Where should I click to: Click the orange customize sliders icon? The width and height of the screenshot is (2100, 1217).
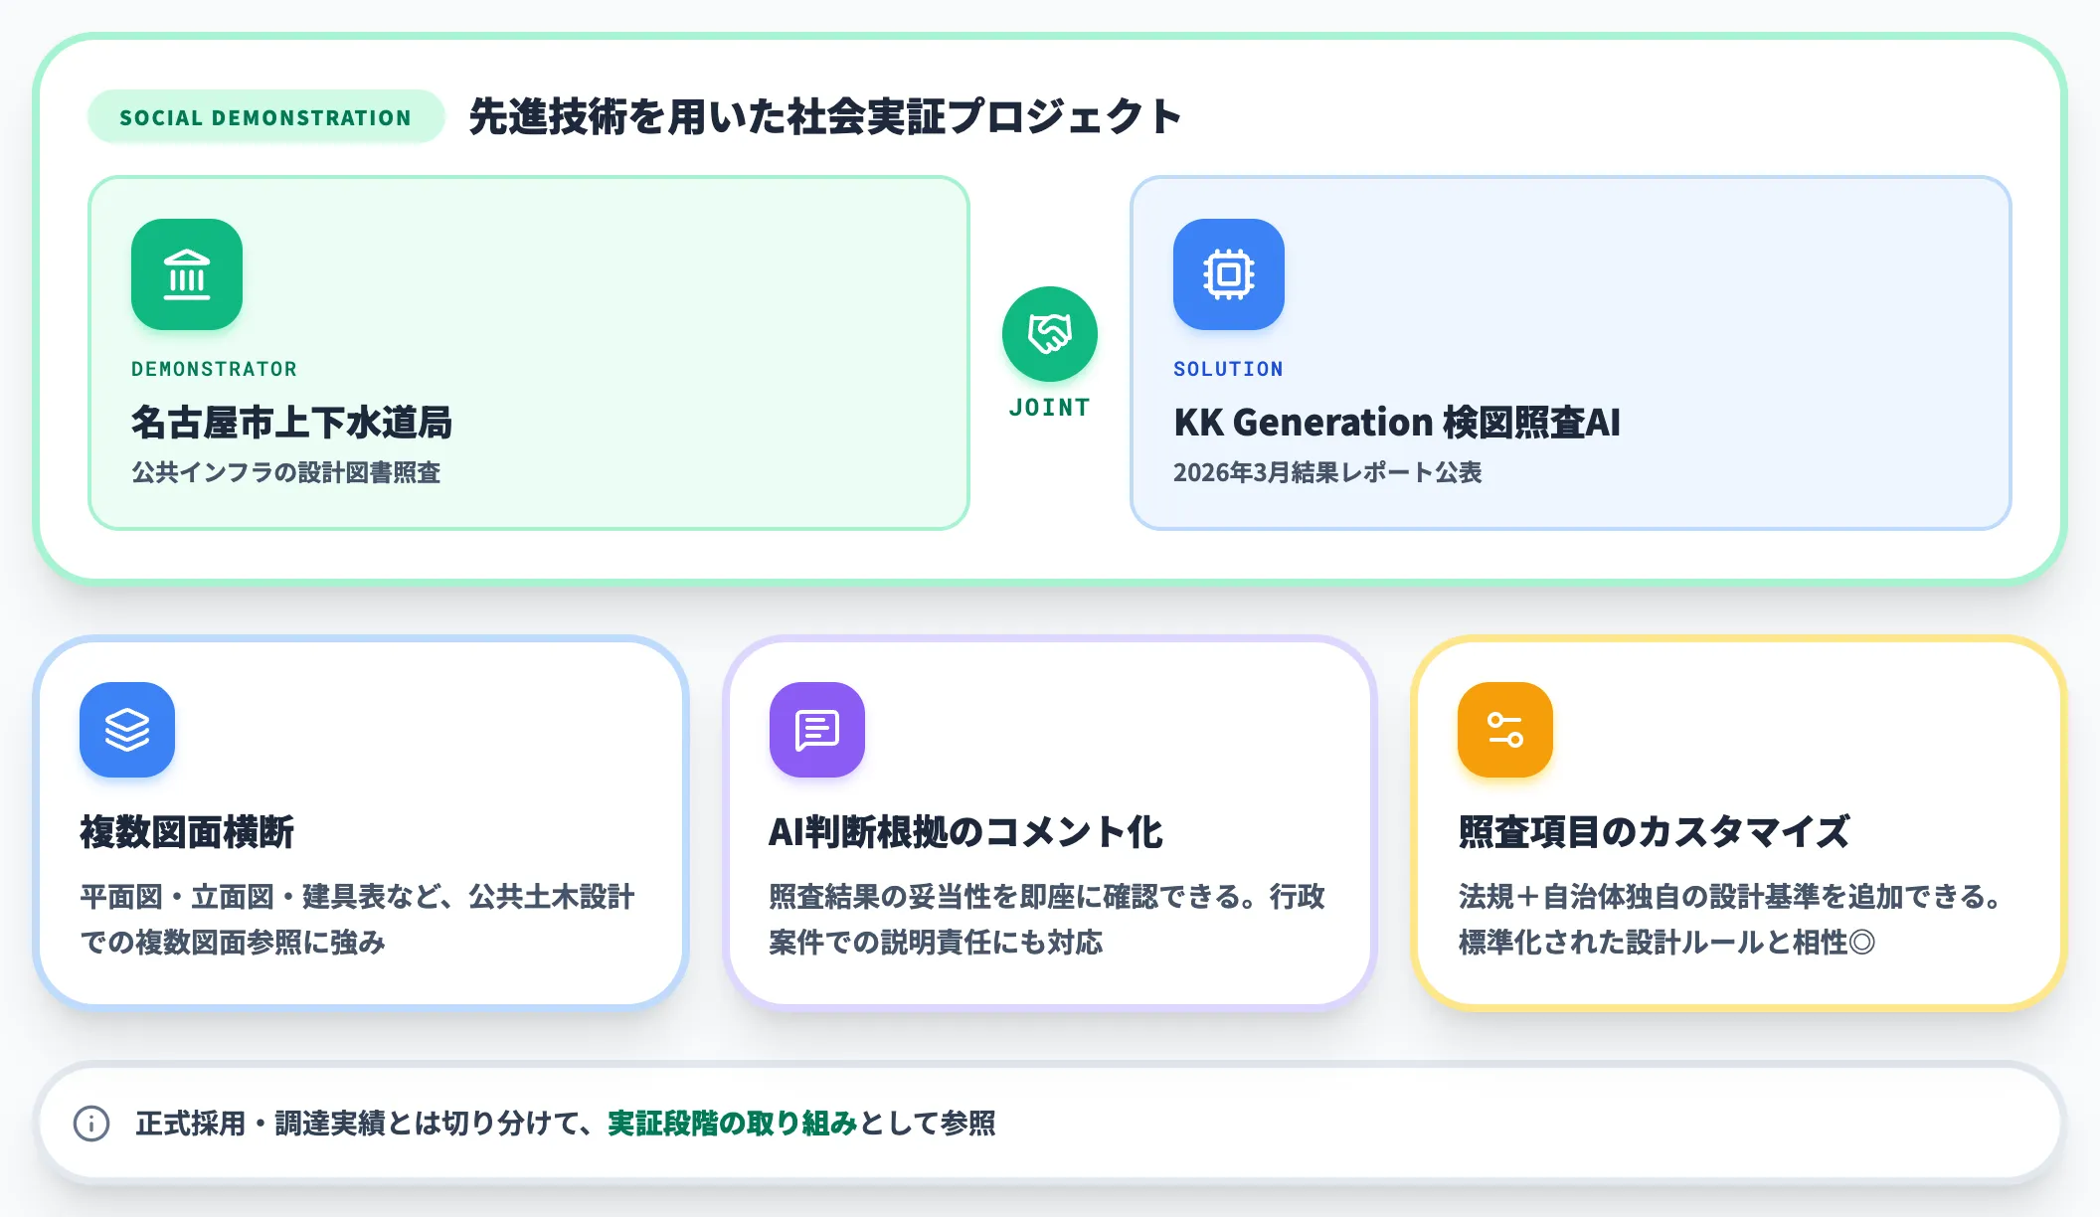click(1505, 730)
